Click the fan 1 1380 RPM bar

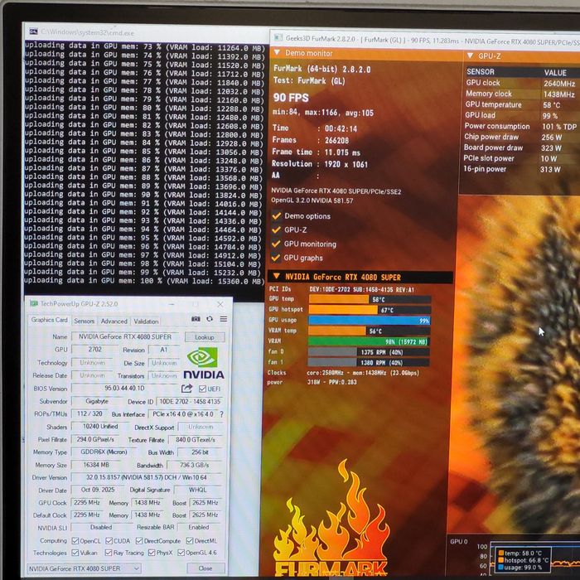[369, 363]
